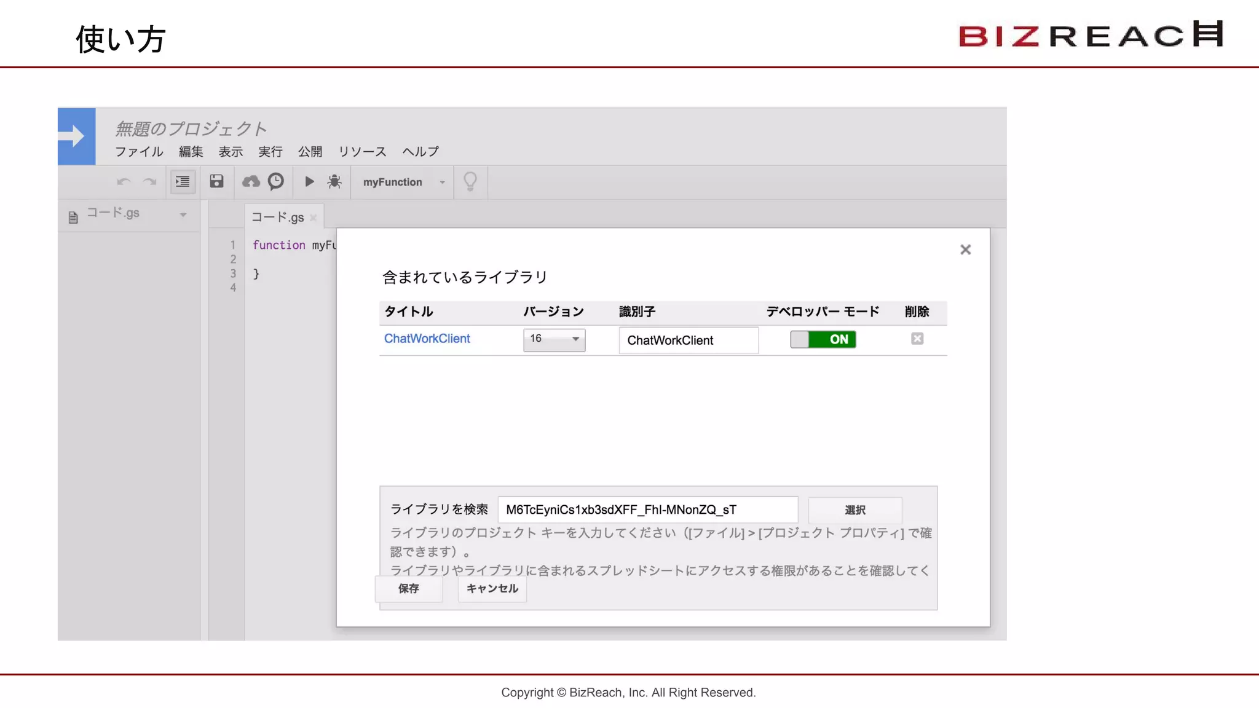Save with the floppy disk icon

(x=216, y=181)
